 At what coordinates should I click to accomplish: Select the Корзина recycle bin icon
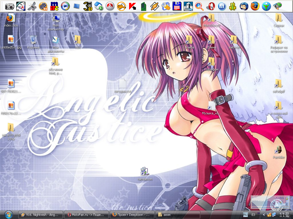(33, 42)
